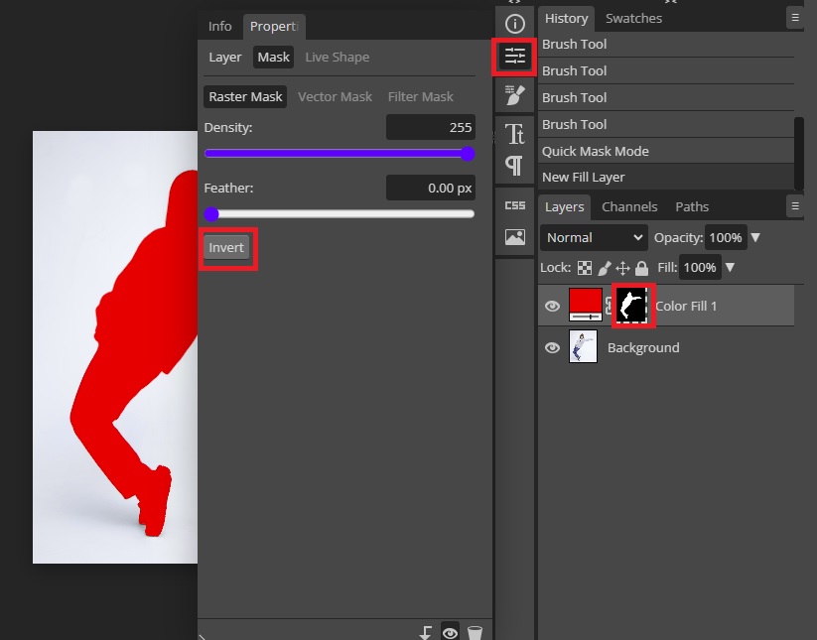Toggle visibility of the Background layer

(552, 347)
